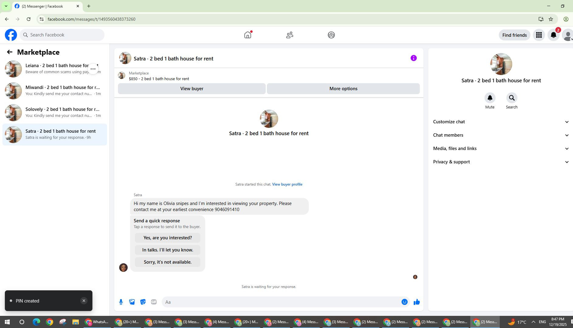Choose a sticker with the sticker icon
Screen dimensions: 573x328
(x=143, y=302)
